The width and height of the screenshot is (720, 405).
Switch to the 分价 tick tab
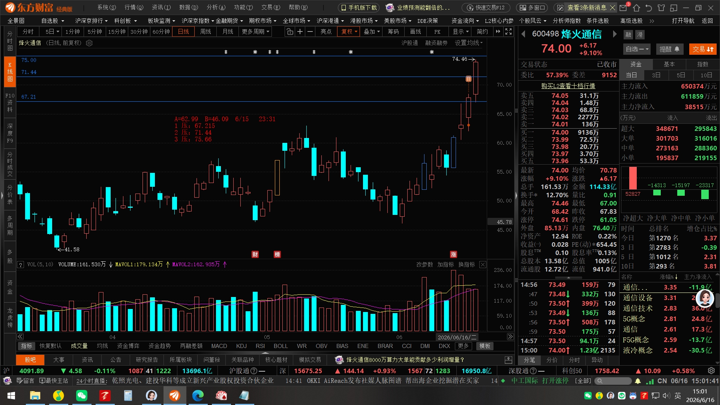(x=552, y=360)
